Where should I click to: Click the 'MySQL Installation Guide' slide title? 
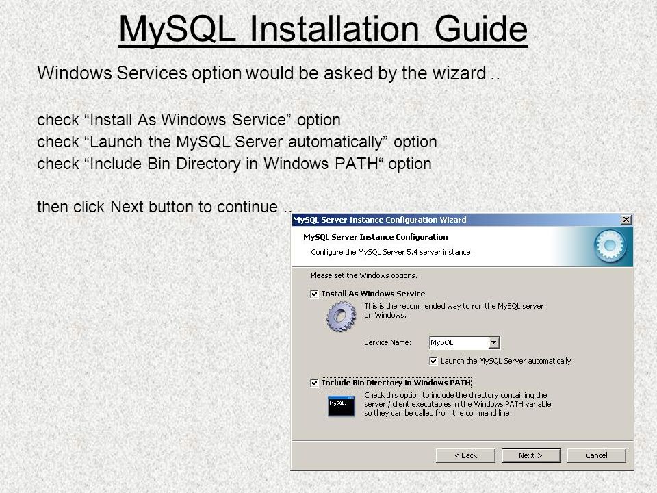pos(323,29)
